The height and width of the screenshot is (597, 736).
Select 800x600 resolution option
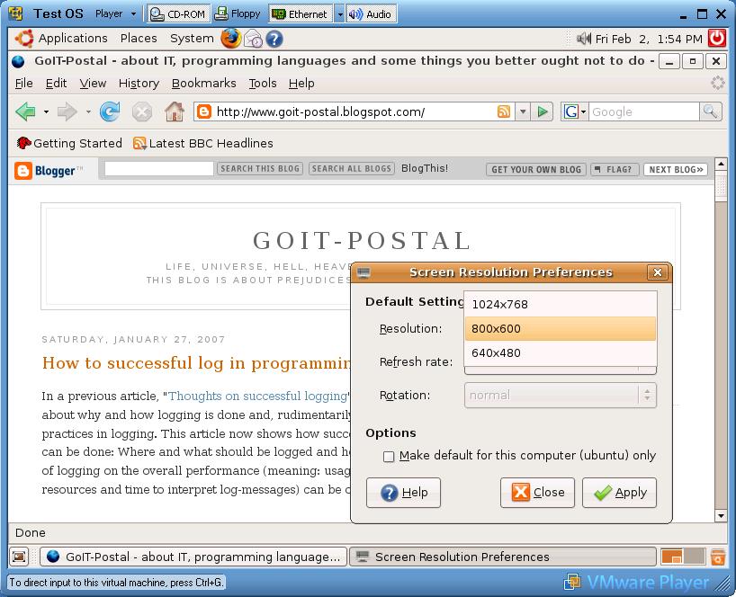tap(561, 329)
